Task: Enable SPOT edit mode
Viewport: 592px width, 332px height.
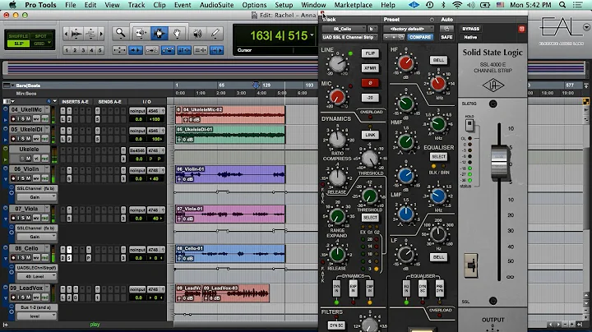Action: 41,36
